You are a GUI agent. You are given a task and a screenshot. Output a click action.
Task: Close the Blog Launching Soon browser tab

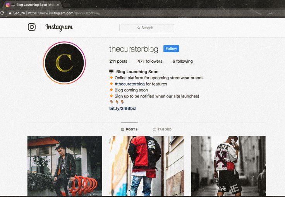[58, 5]
